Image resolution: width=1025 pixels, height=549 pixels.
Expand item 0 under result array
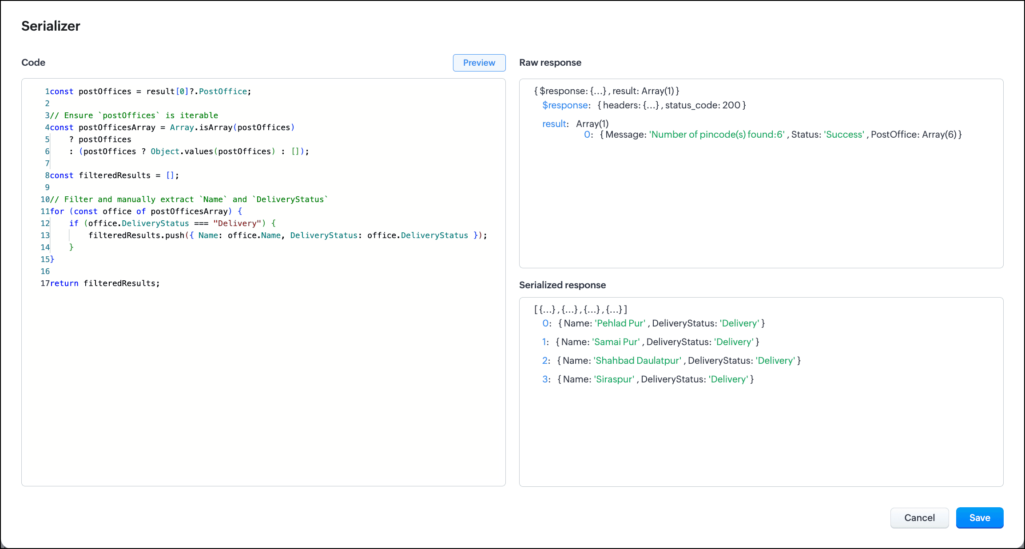(588, 135)
